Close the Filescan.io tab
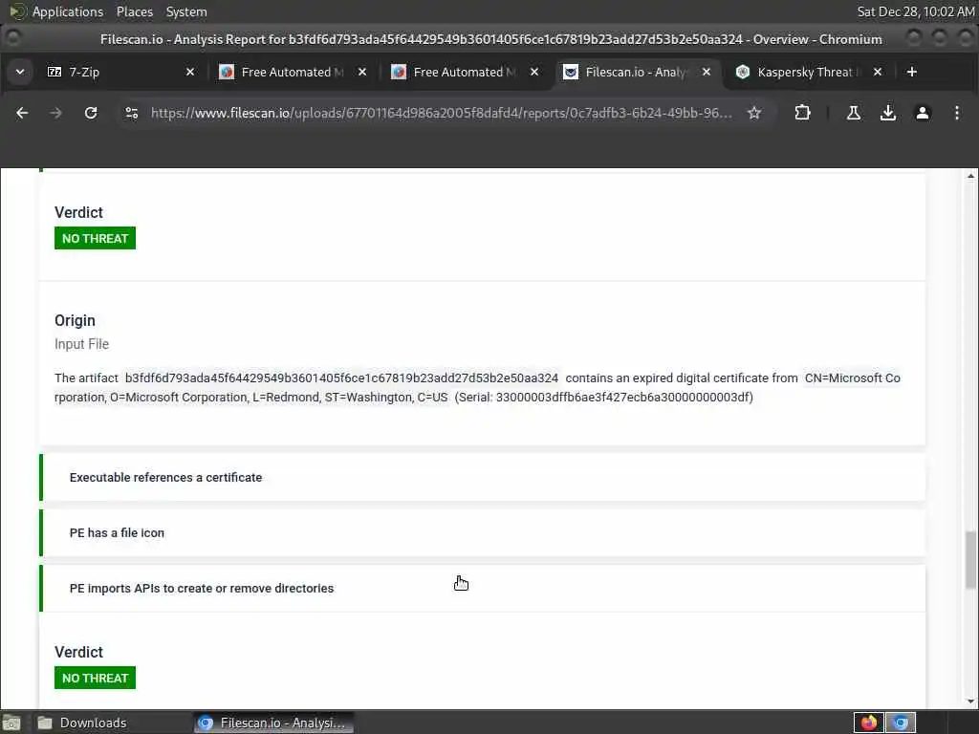979x734 pixels. click(707, 72)
